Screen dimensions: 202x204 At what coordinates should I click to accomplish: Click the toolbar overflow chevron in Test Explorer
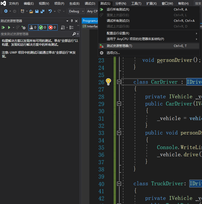[x=78, y=25]
